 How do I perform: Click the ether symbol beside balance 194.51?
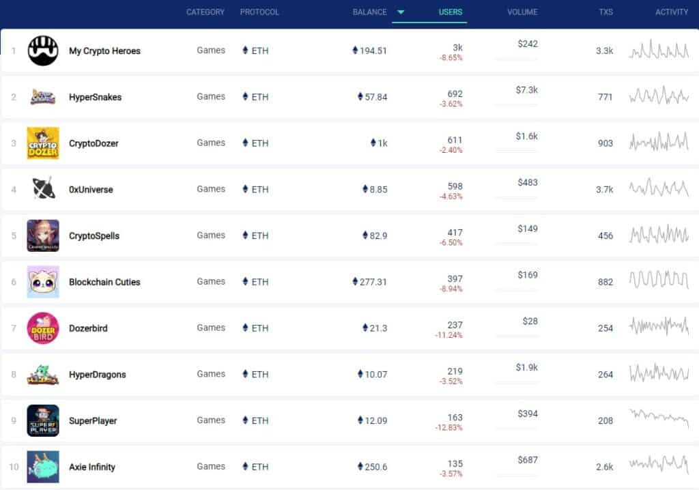coord(355,50)
